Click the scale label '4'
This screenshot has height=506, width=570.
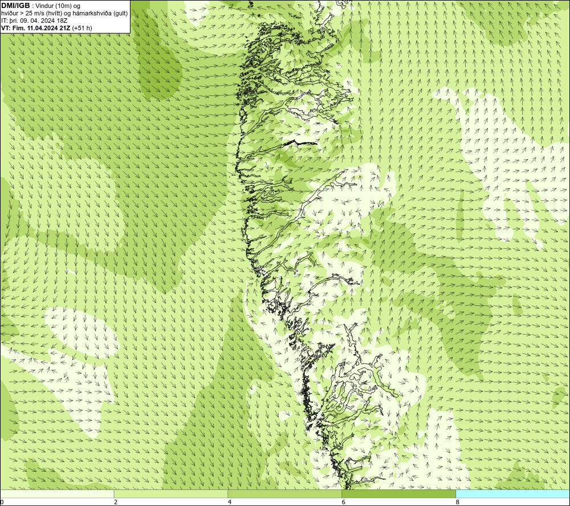pyautogui.click(x=229, y=503)
